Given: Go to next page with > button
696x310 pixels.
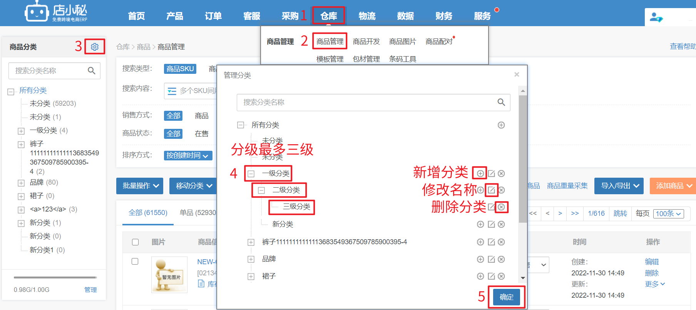Looking at the screenshot, I should click(x=560, y=213).
